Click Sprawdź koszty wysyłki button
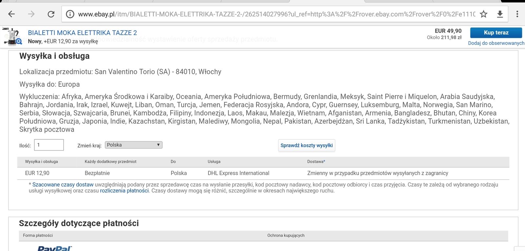The width and height of the screenshot is (525, 251). [306, 145]
